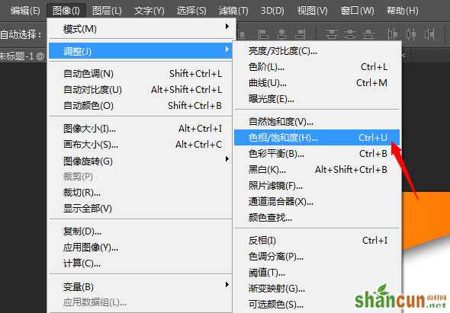Open the 曲线(U)... adjustment

[317, 83]
